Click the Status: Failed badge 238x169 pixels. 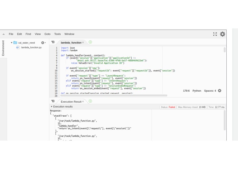(x=168, y=107)
